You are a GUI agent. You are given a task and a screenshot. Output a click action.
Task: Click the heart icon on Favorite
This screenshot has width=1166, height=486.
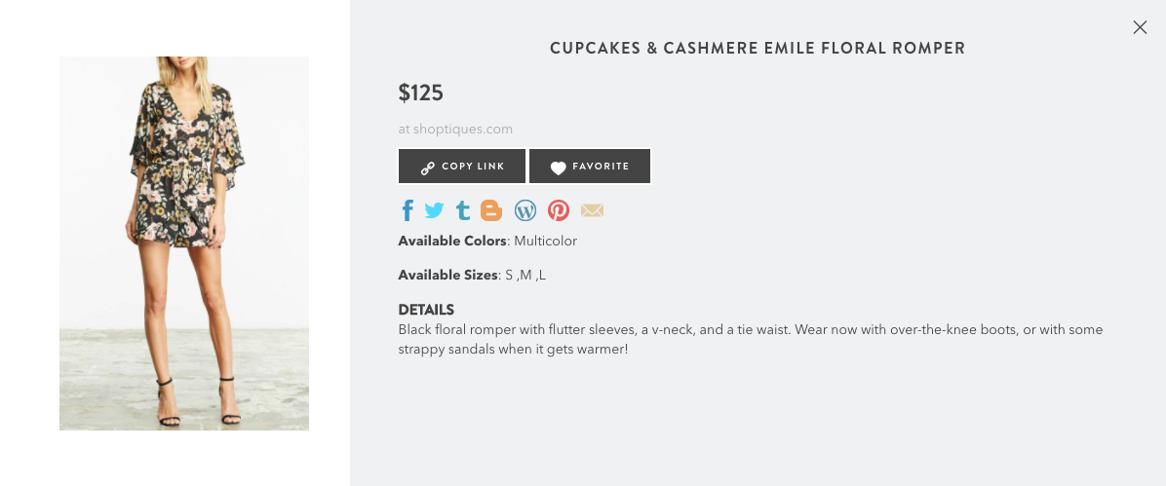pos(558,168)
